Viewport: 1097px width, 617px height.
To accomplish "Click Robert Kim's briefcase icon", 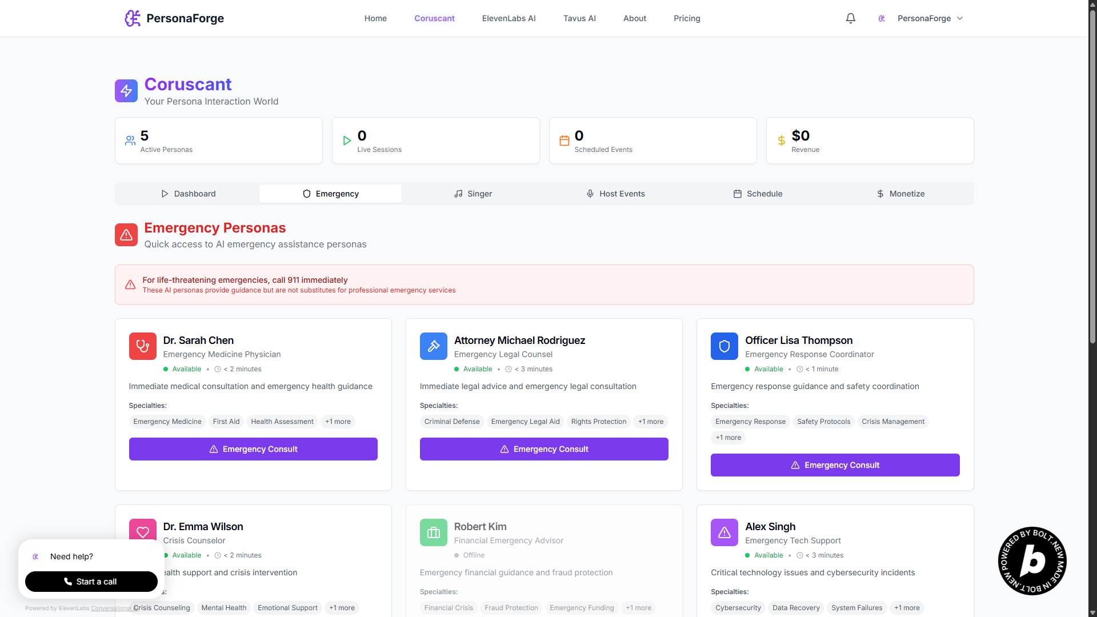I will 433,532.
